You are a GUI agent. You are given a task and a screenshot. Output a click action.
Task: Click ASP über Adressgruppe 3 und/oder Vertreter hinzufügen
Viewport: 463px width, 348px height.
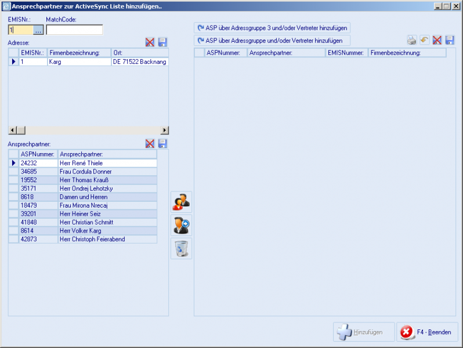(x=272, y=28)
